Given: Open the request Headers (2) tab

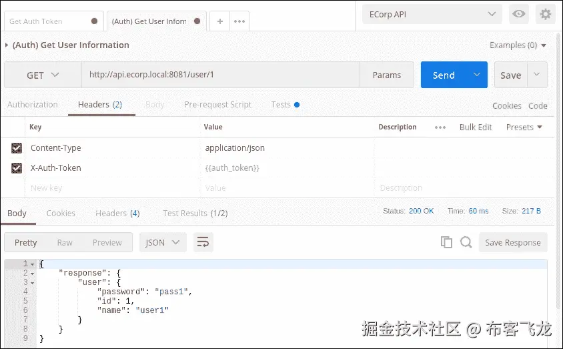Looking at the screenshot, I should click(x=100, y=105).
